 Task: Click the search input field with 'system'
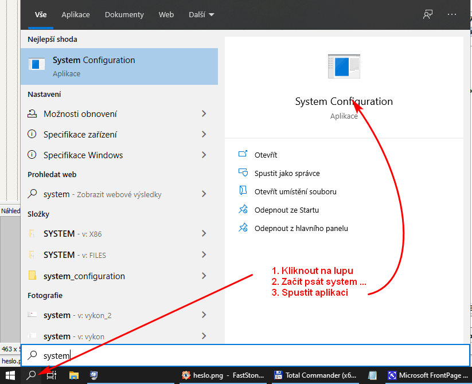(x=245, y=356)
